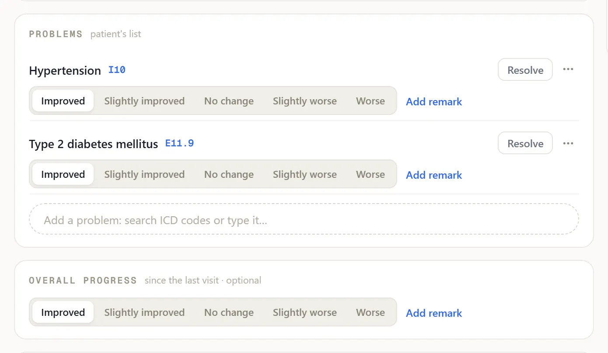Image resolution: width=608 pixels, height=353 pixels.
Task: Mark Overall Progress as Worse
Action: [x=370, y=312]
